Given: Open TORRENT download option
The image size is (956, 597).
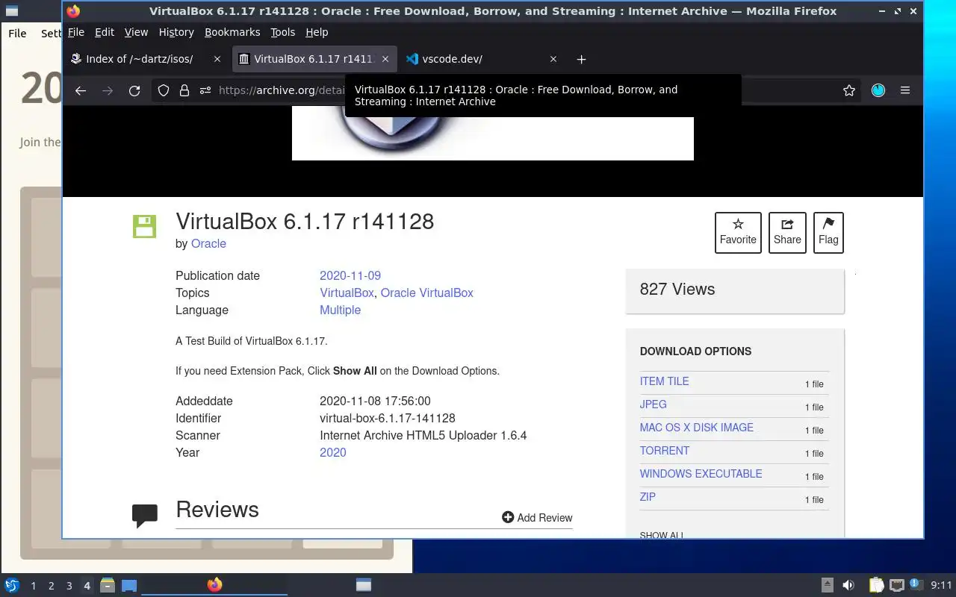Looking at the screenshot, I should coord(664,451).
